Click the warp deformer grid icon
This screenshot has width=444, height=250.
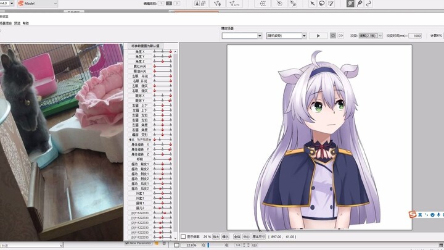(x=263, y=4)
